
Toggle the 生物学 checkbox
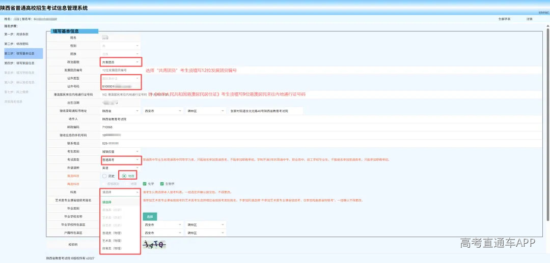click(x=162, y=184)
